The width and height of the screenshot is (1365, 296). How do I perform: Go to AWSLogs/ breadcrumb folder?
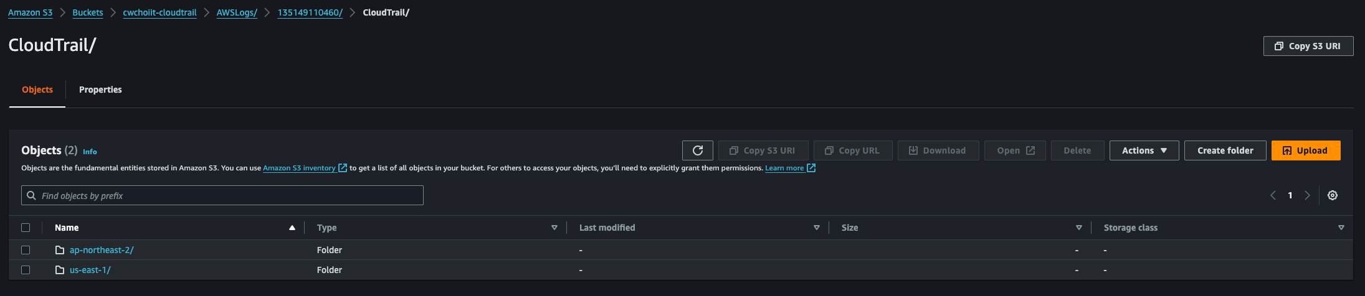pos(237,12)
